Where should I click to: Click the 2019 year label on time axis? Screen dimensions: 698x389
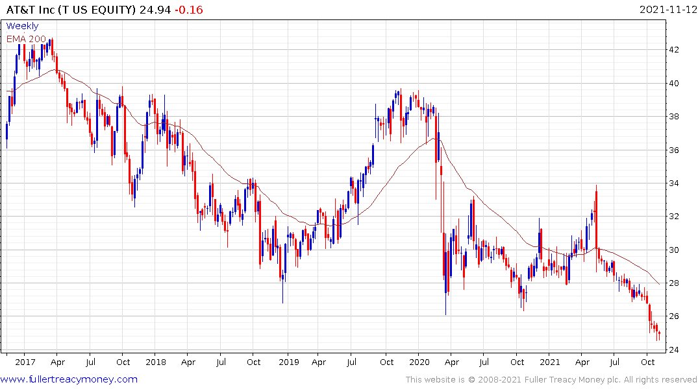pyautogui.click(x=289, y=362)
